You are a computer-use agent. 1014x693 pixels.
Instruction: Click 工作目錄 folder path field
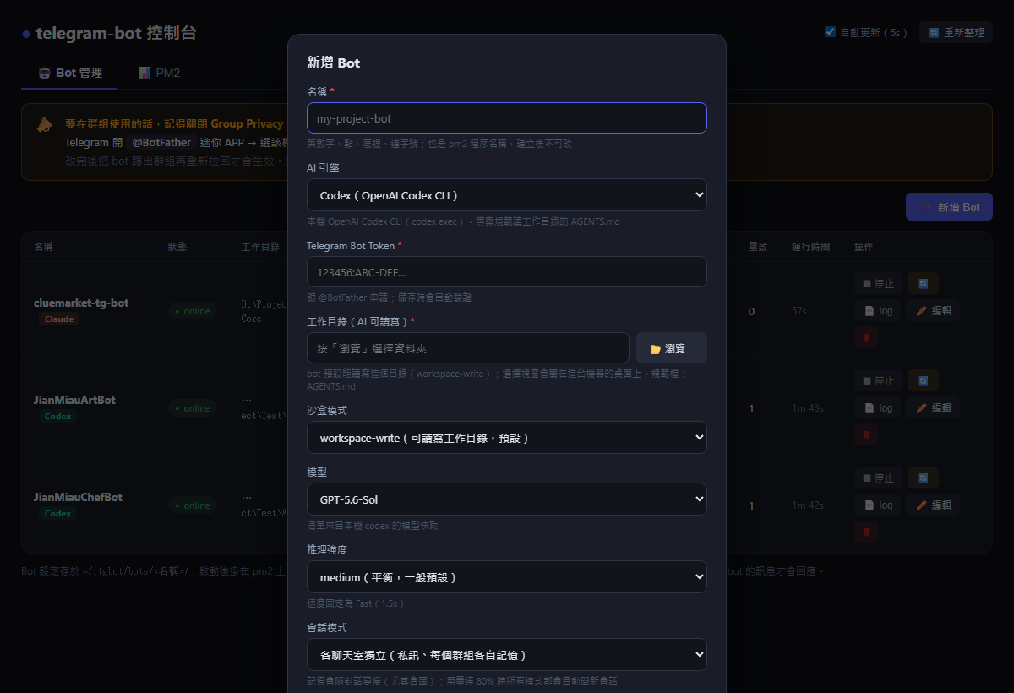tap(468, 348)
